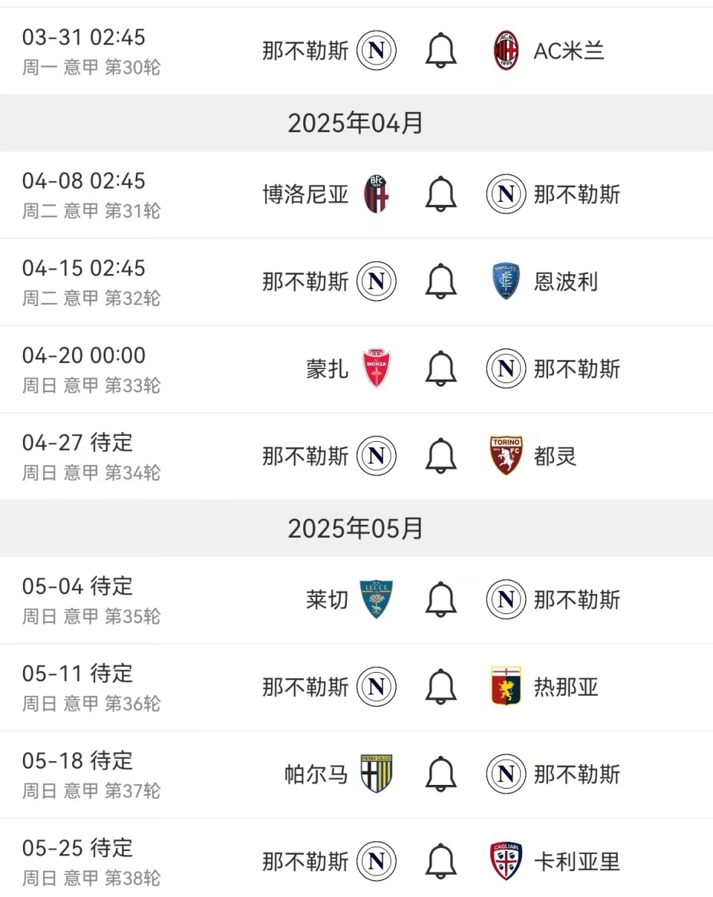Screen dimensions: 713x897
Task: Tap the Parma club crest
Action: tap(377, 774)
